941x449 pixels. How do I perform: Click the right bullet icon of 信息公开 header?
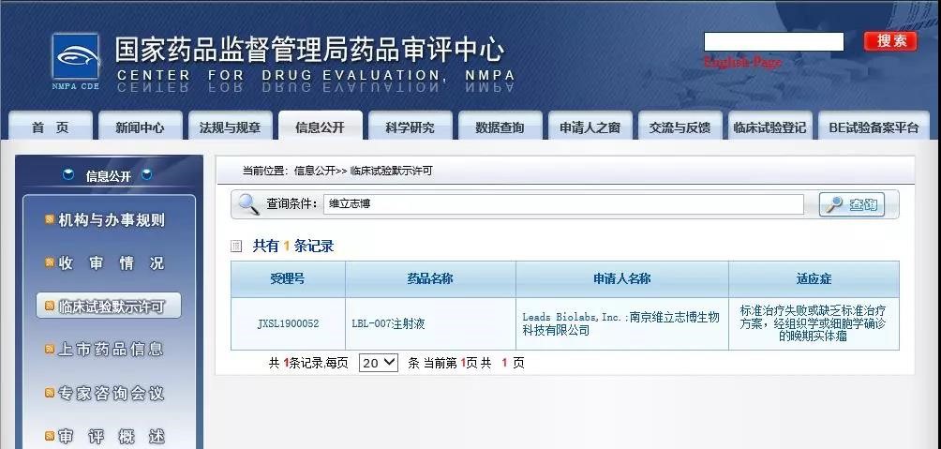146,174
